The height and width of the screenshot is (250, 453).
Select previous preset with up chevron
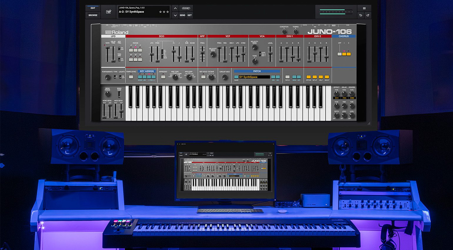pyautogui.click(x=175, y=8)
